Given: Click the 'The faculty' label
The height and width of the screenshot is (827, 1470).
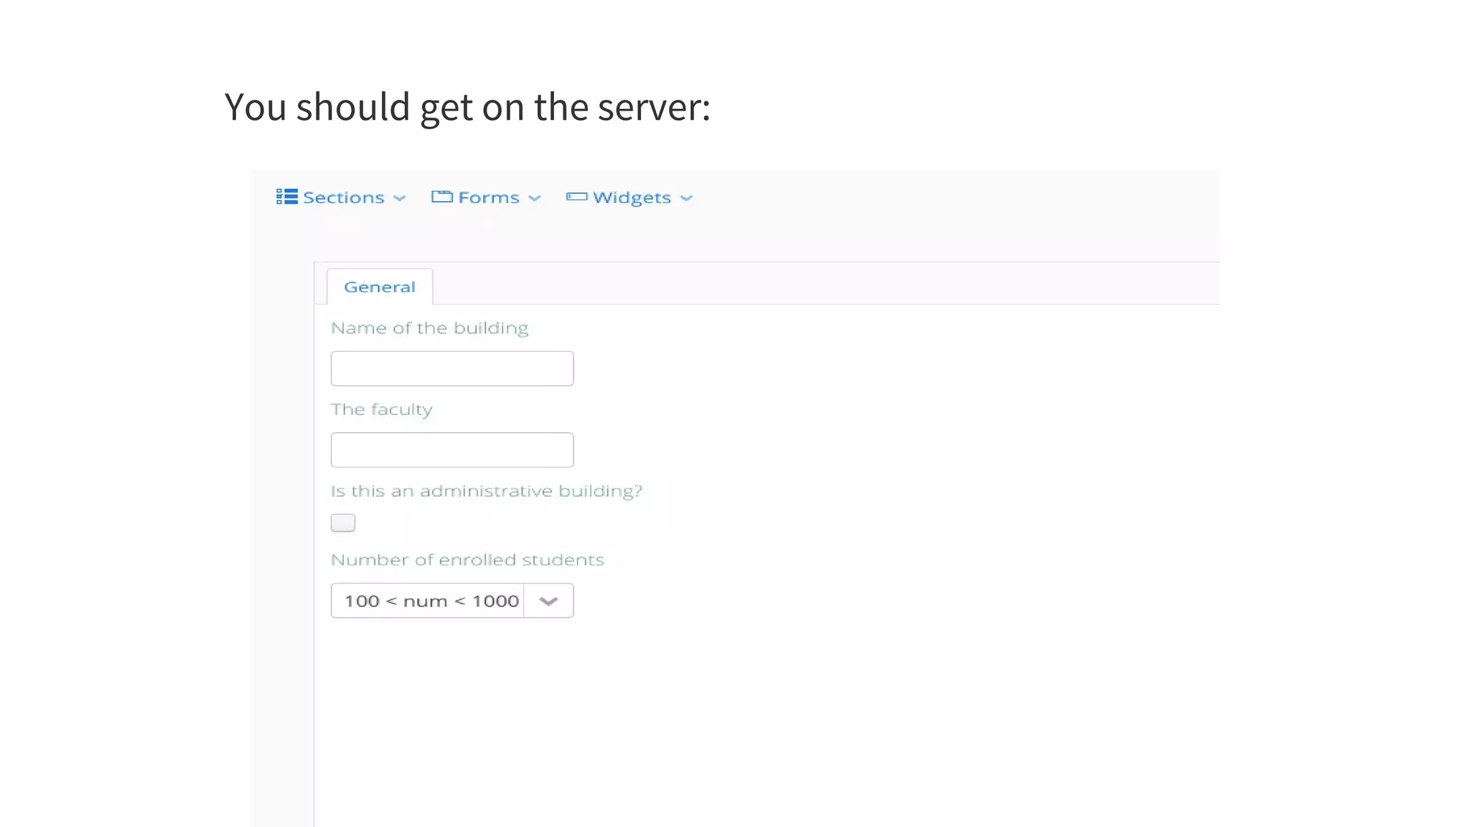Looking at the screenshot, I should pyautogui.click(x=381, y=410).
